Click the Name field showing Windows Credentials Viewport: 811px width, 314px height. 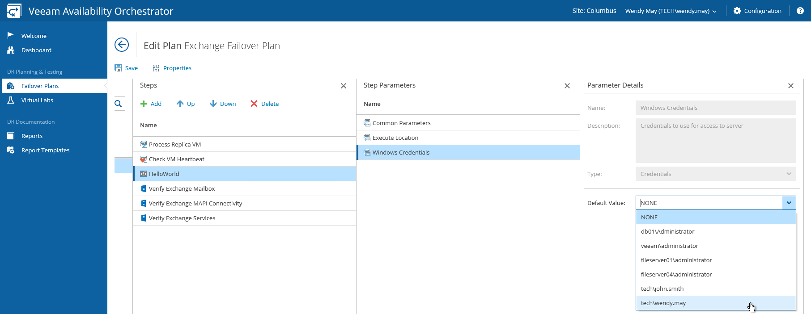click(716, 108)
